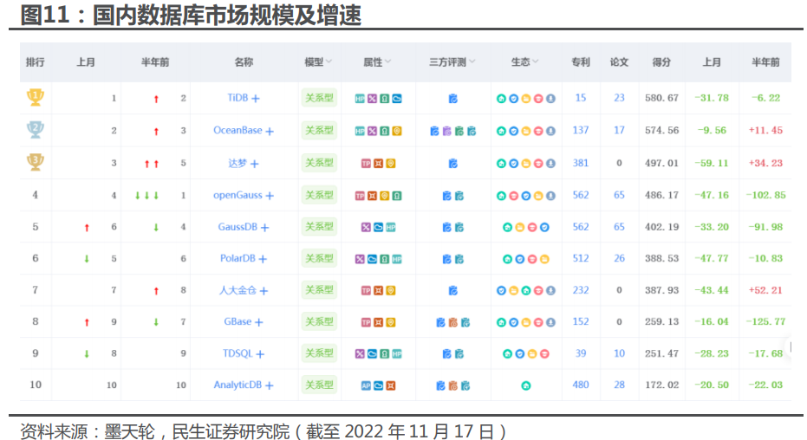807x440 pixels.
Task: Click the bronze trophy icon for rank 3
Action: [x=36, y=162]
